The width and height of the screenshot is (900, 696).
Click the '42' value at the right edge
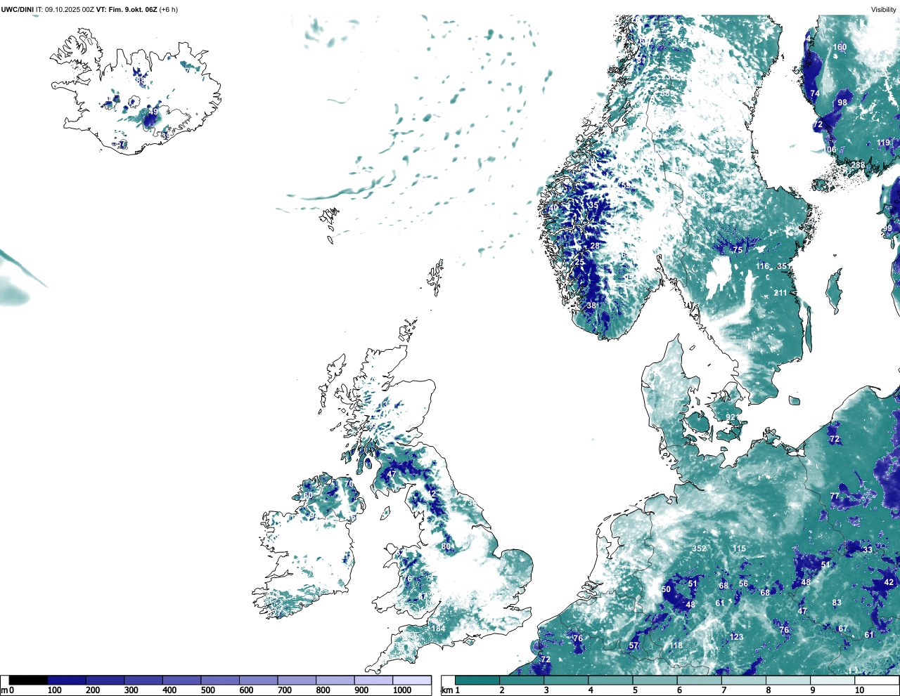point(889,582)
